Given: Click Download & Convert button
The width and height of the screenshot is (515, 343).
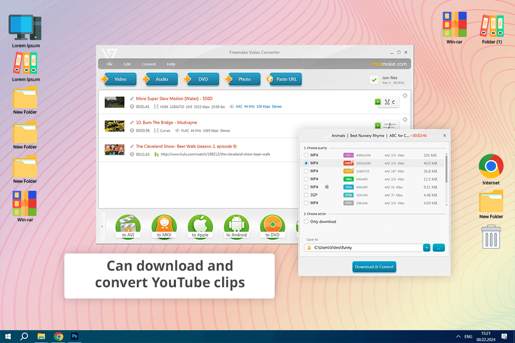Looking at the screenshot, I should click(374, 267).
